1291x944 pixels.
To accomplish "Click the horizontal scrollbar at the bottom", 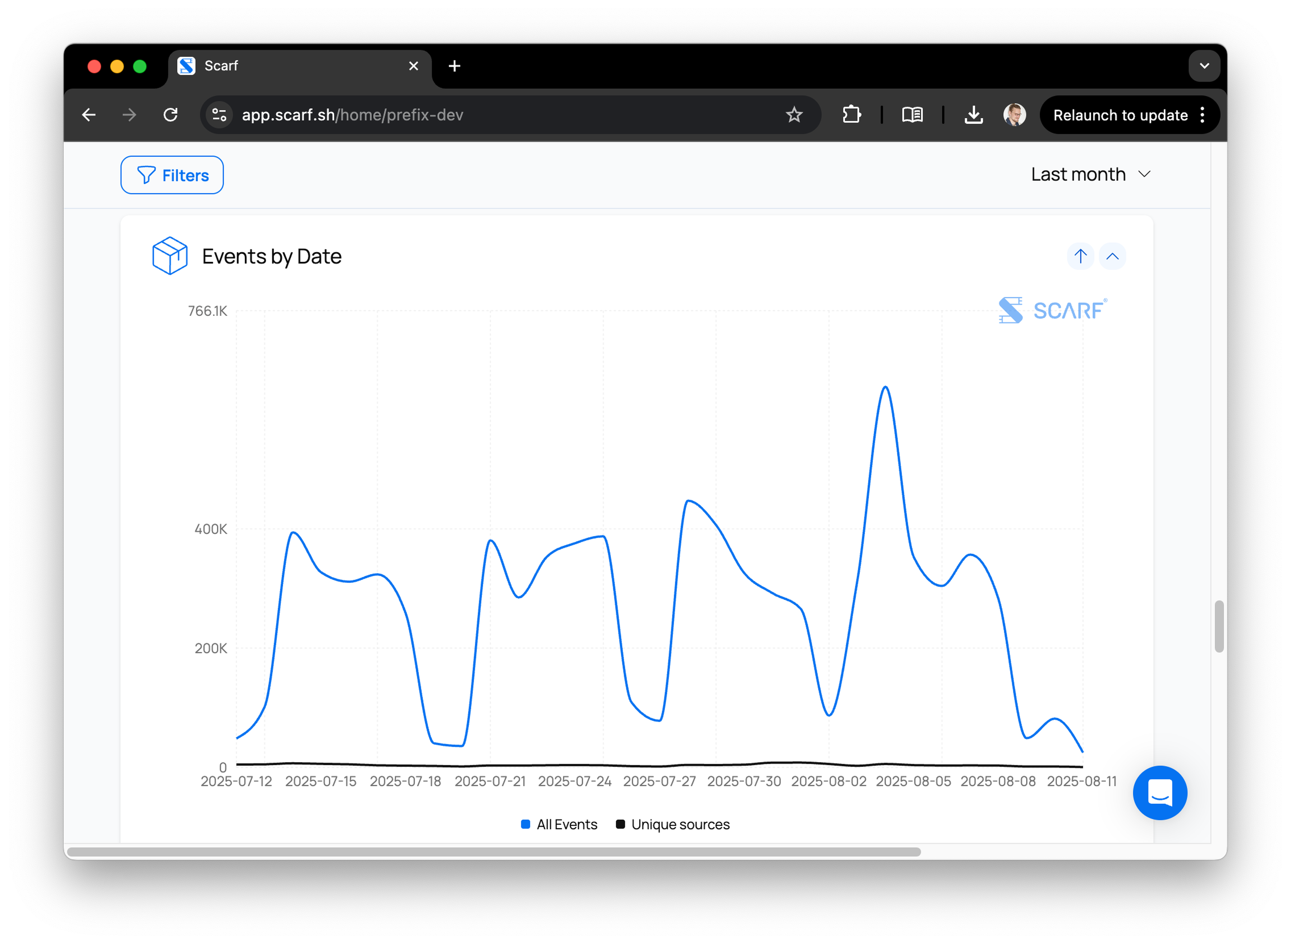I will pyautogui.click(x=493, y=852).
